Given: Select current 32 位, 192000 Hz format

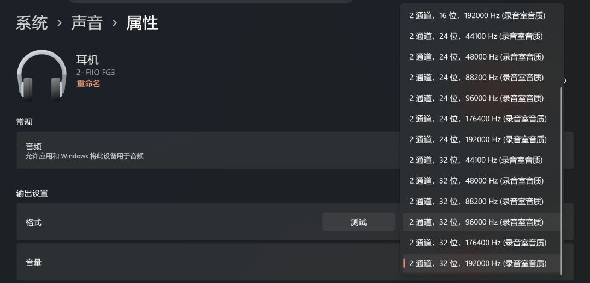Looking at the screenshot, I should click(x=482, y=263).
